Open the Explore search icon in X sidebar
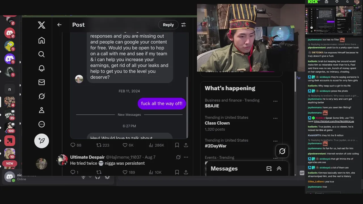 tap(42, 54)
